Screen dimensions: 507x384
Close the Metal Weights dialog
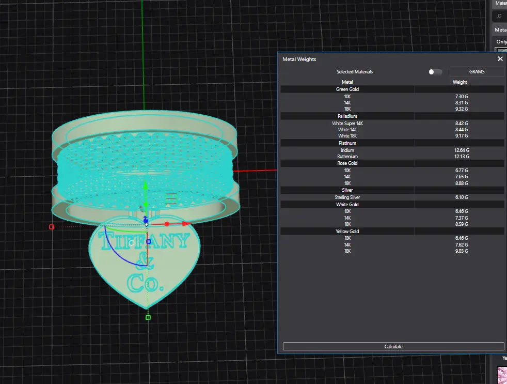500,58
